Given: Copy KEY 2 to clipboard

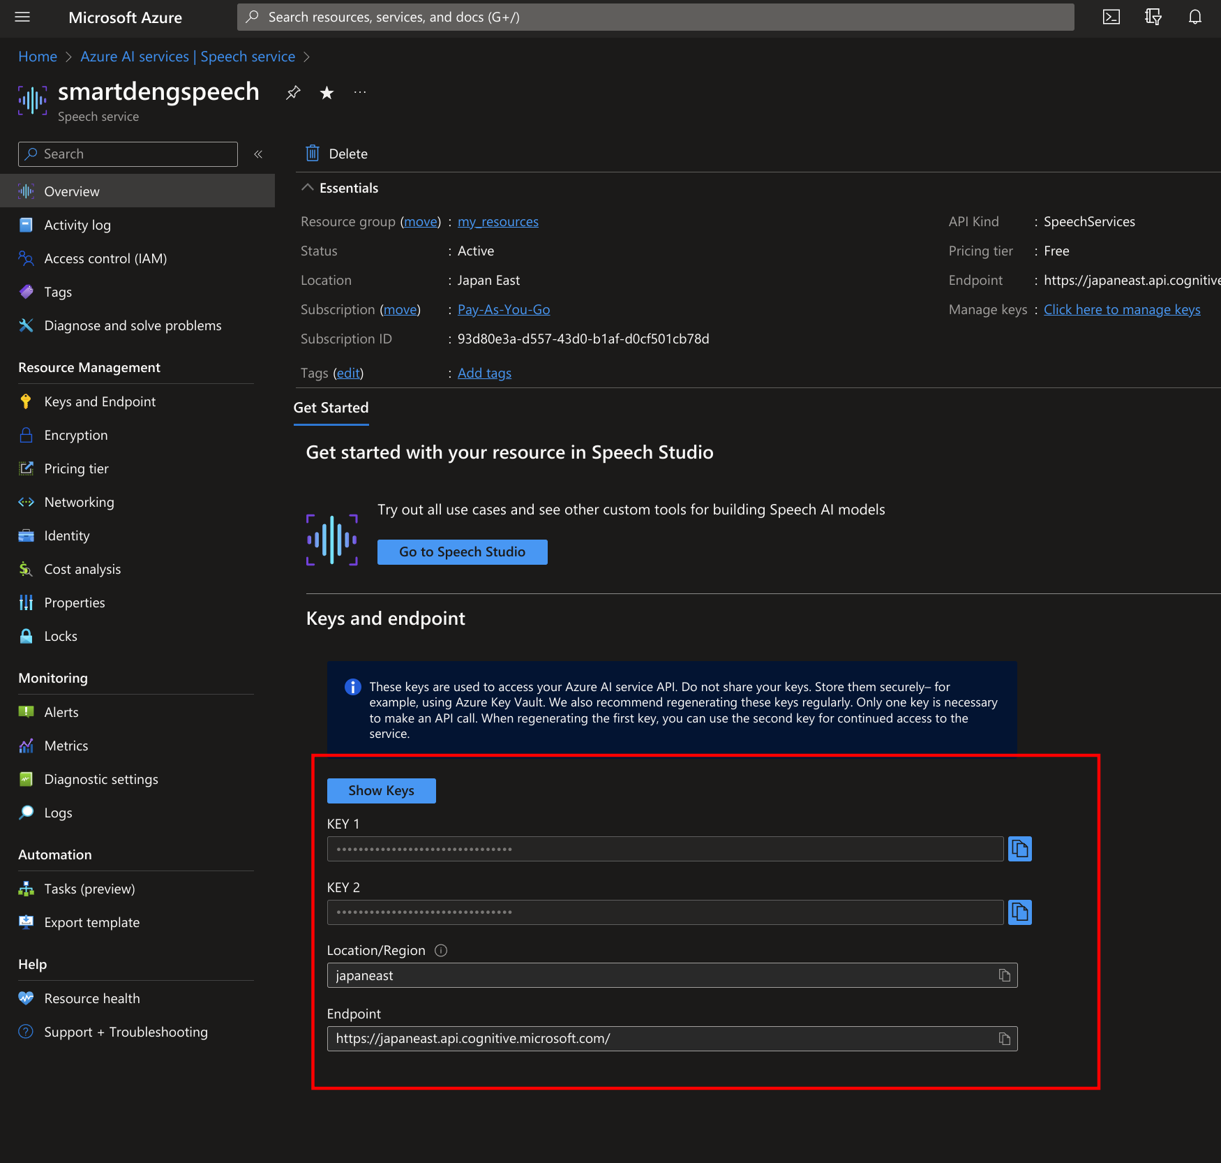Looking at the screenshot, I should point(1020,912).
